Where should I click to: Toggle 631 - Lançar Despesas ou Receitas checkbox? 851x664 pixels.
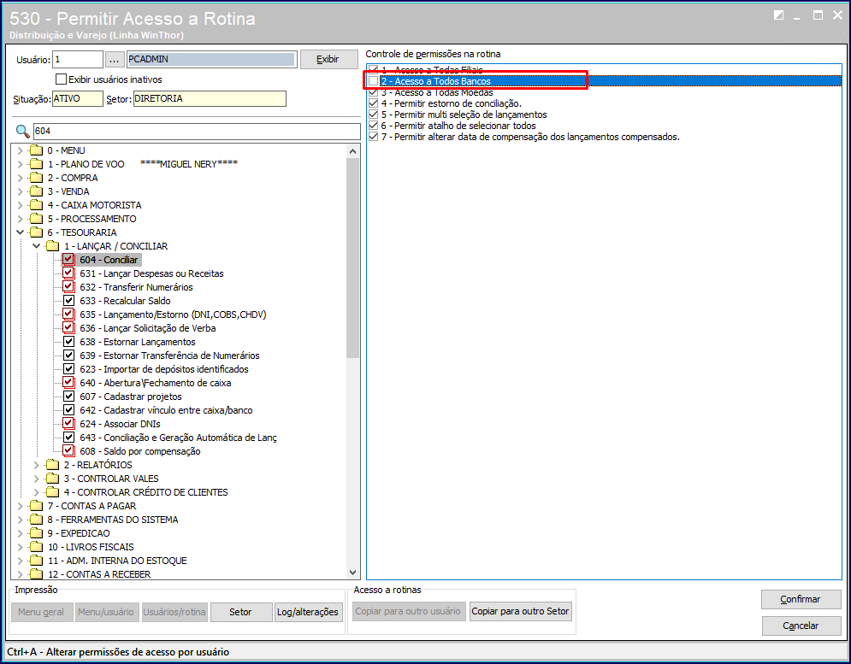click(x=68, y=273)
